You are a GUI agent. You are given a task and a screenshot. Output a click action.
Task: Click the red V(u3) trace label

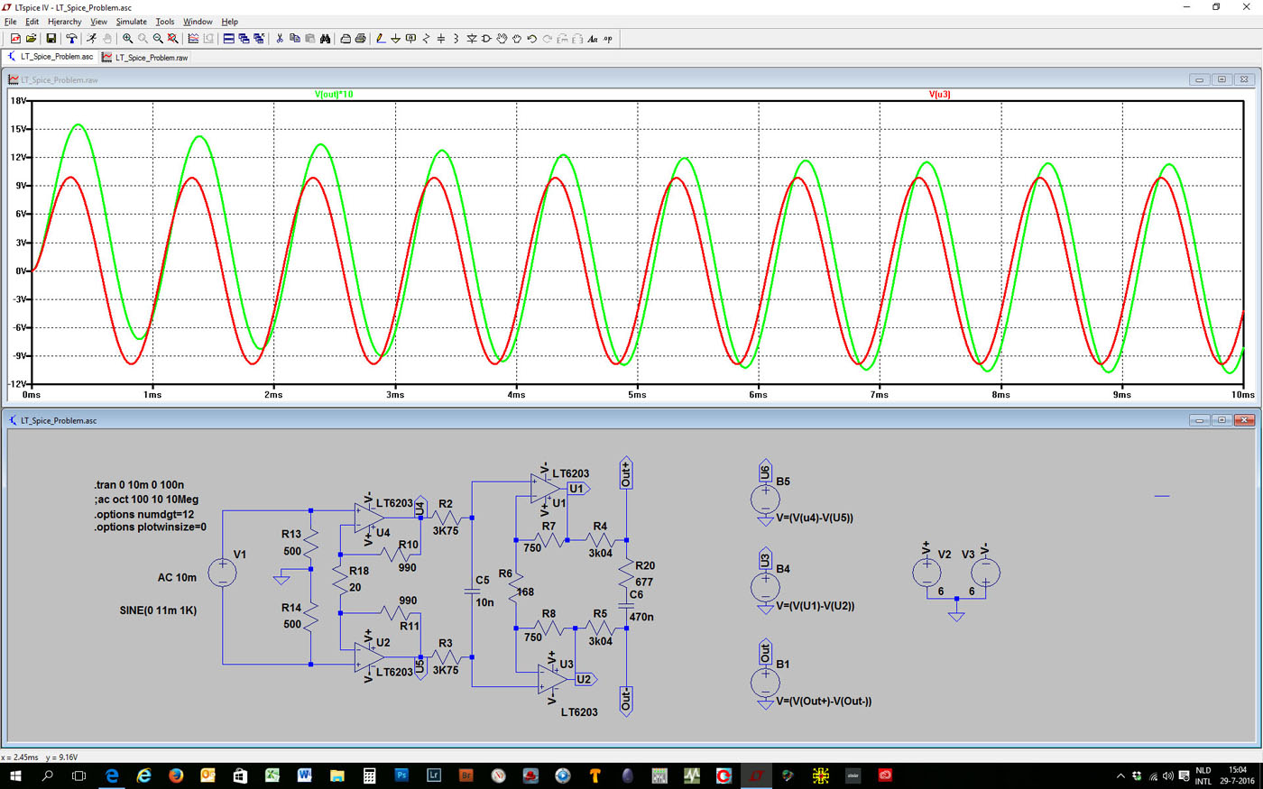(x=939, y=95)
